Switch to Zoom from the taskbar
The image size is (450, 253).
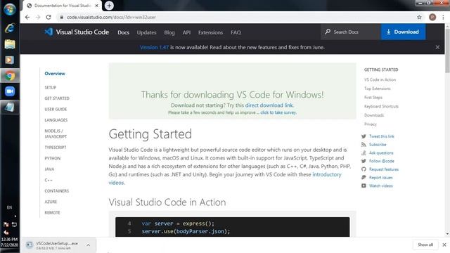[10, 91]
